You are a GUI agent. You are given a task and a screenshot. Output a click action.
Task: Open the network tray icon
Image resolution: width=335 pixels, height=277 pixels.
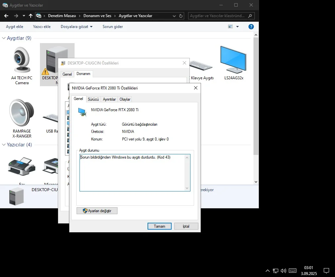[x=275, y=271]
